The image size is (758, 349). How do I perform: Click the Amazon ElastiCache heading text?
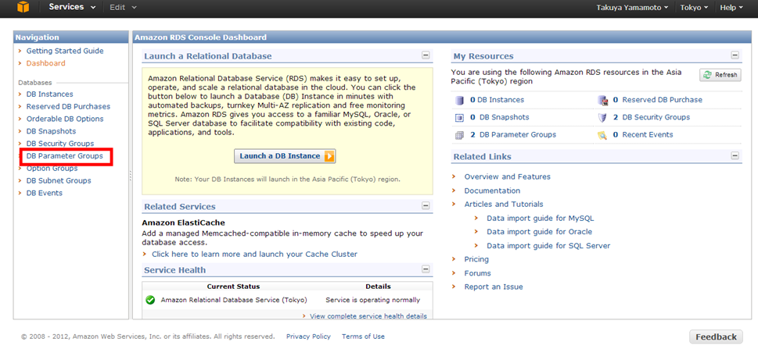tap(184, 223)
